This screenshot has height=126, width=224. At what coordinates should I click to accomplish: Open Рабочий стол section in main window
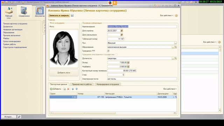tap(9, 13)
